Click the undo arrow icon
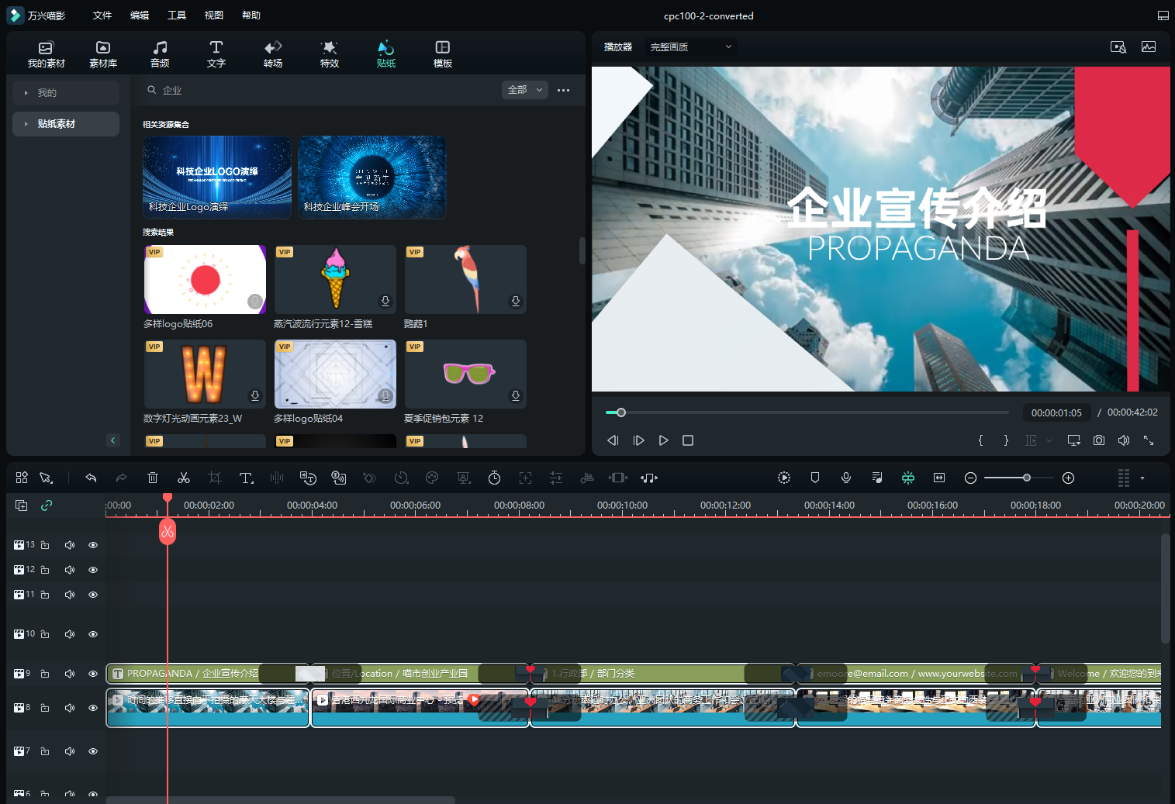Screen dimensions: 1175x804 pos(91,478)
